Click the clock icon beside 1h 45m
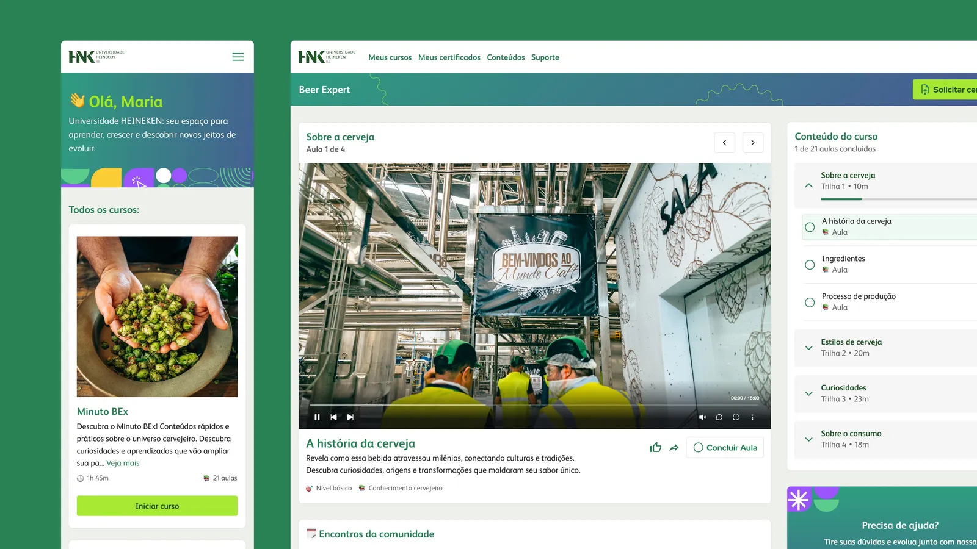The width and height of the screenshot is (977, 549). (80, 478)
